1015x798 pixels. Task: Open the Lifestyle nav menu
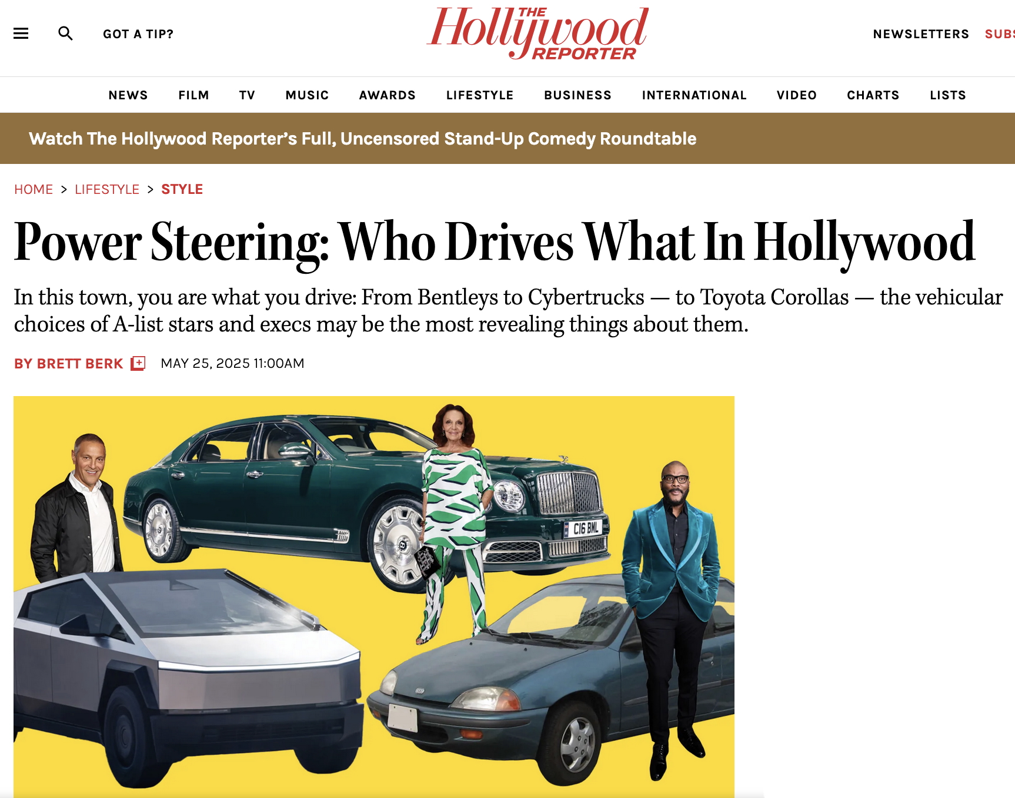pyautogui.click(x=480, y=95)
